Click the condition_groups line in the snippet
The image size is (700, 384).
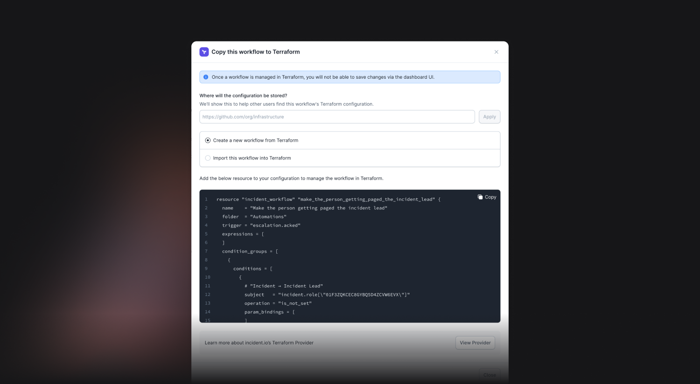pyautogui.click(x=250, y=251)
